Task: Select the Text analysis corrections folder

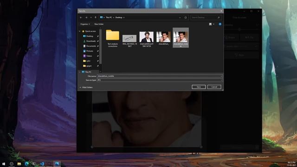Action: [113, 38]
